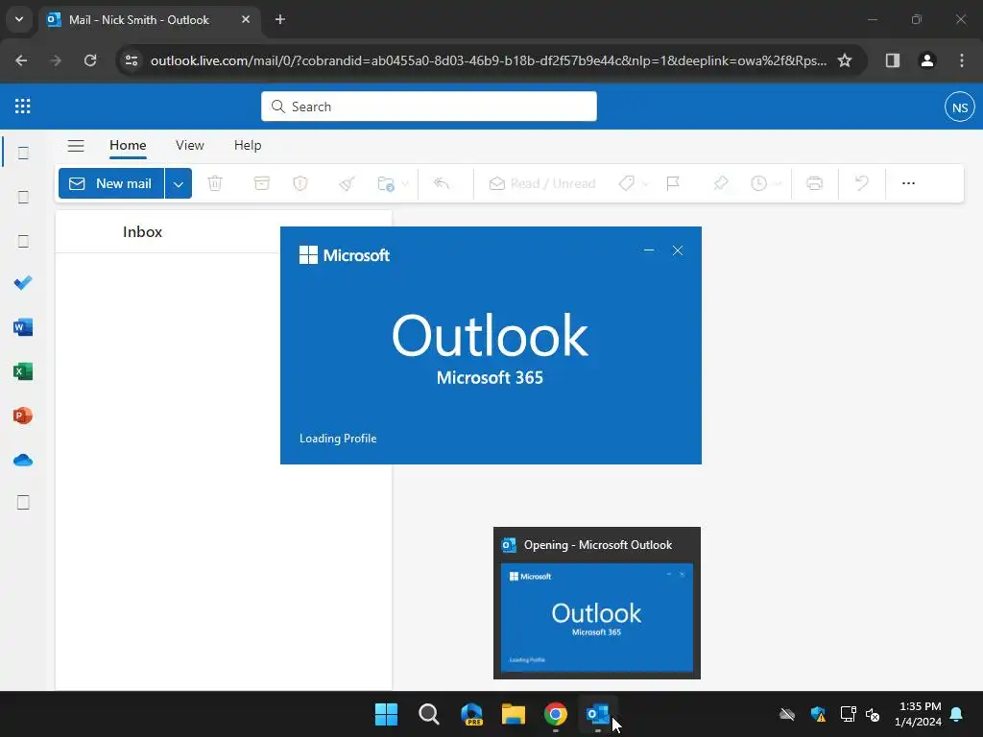983x737 pixels.
Task: Close the Mail - Nick Smith tab
Action: point(246,20)
